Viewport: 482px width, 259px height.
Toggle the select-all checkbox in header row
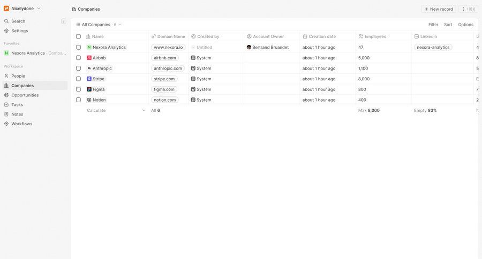(x=78, y=36)
